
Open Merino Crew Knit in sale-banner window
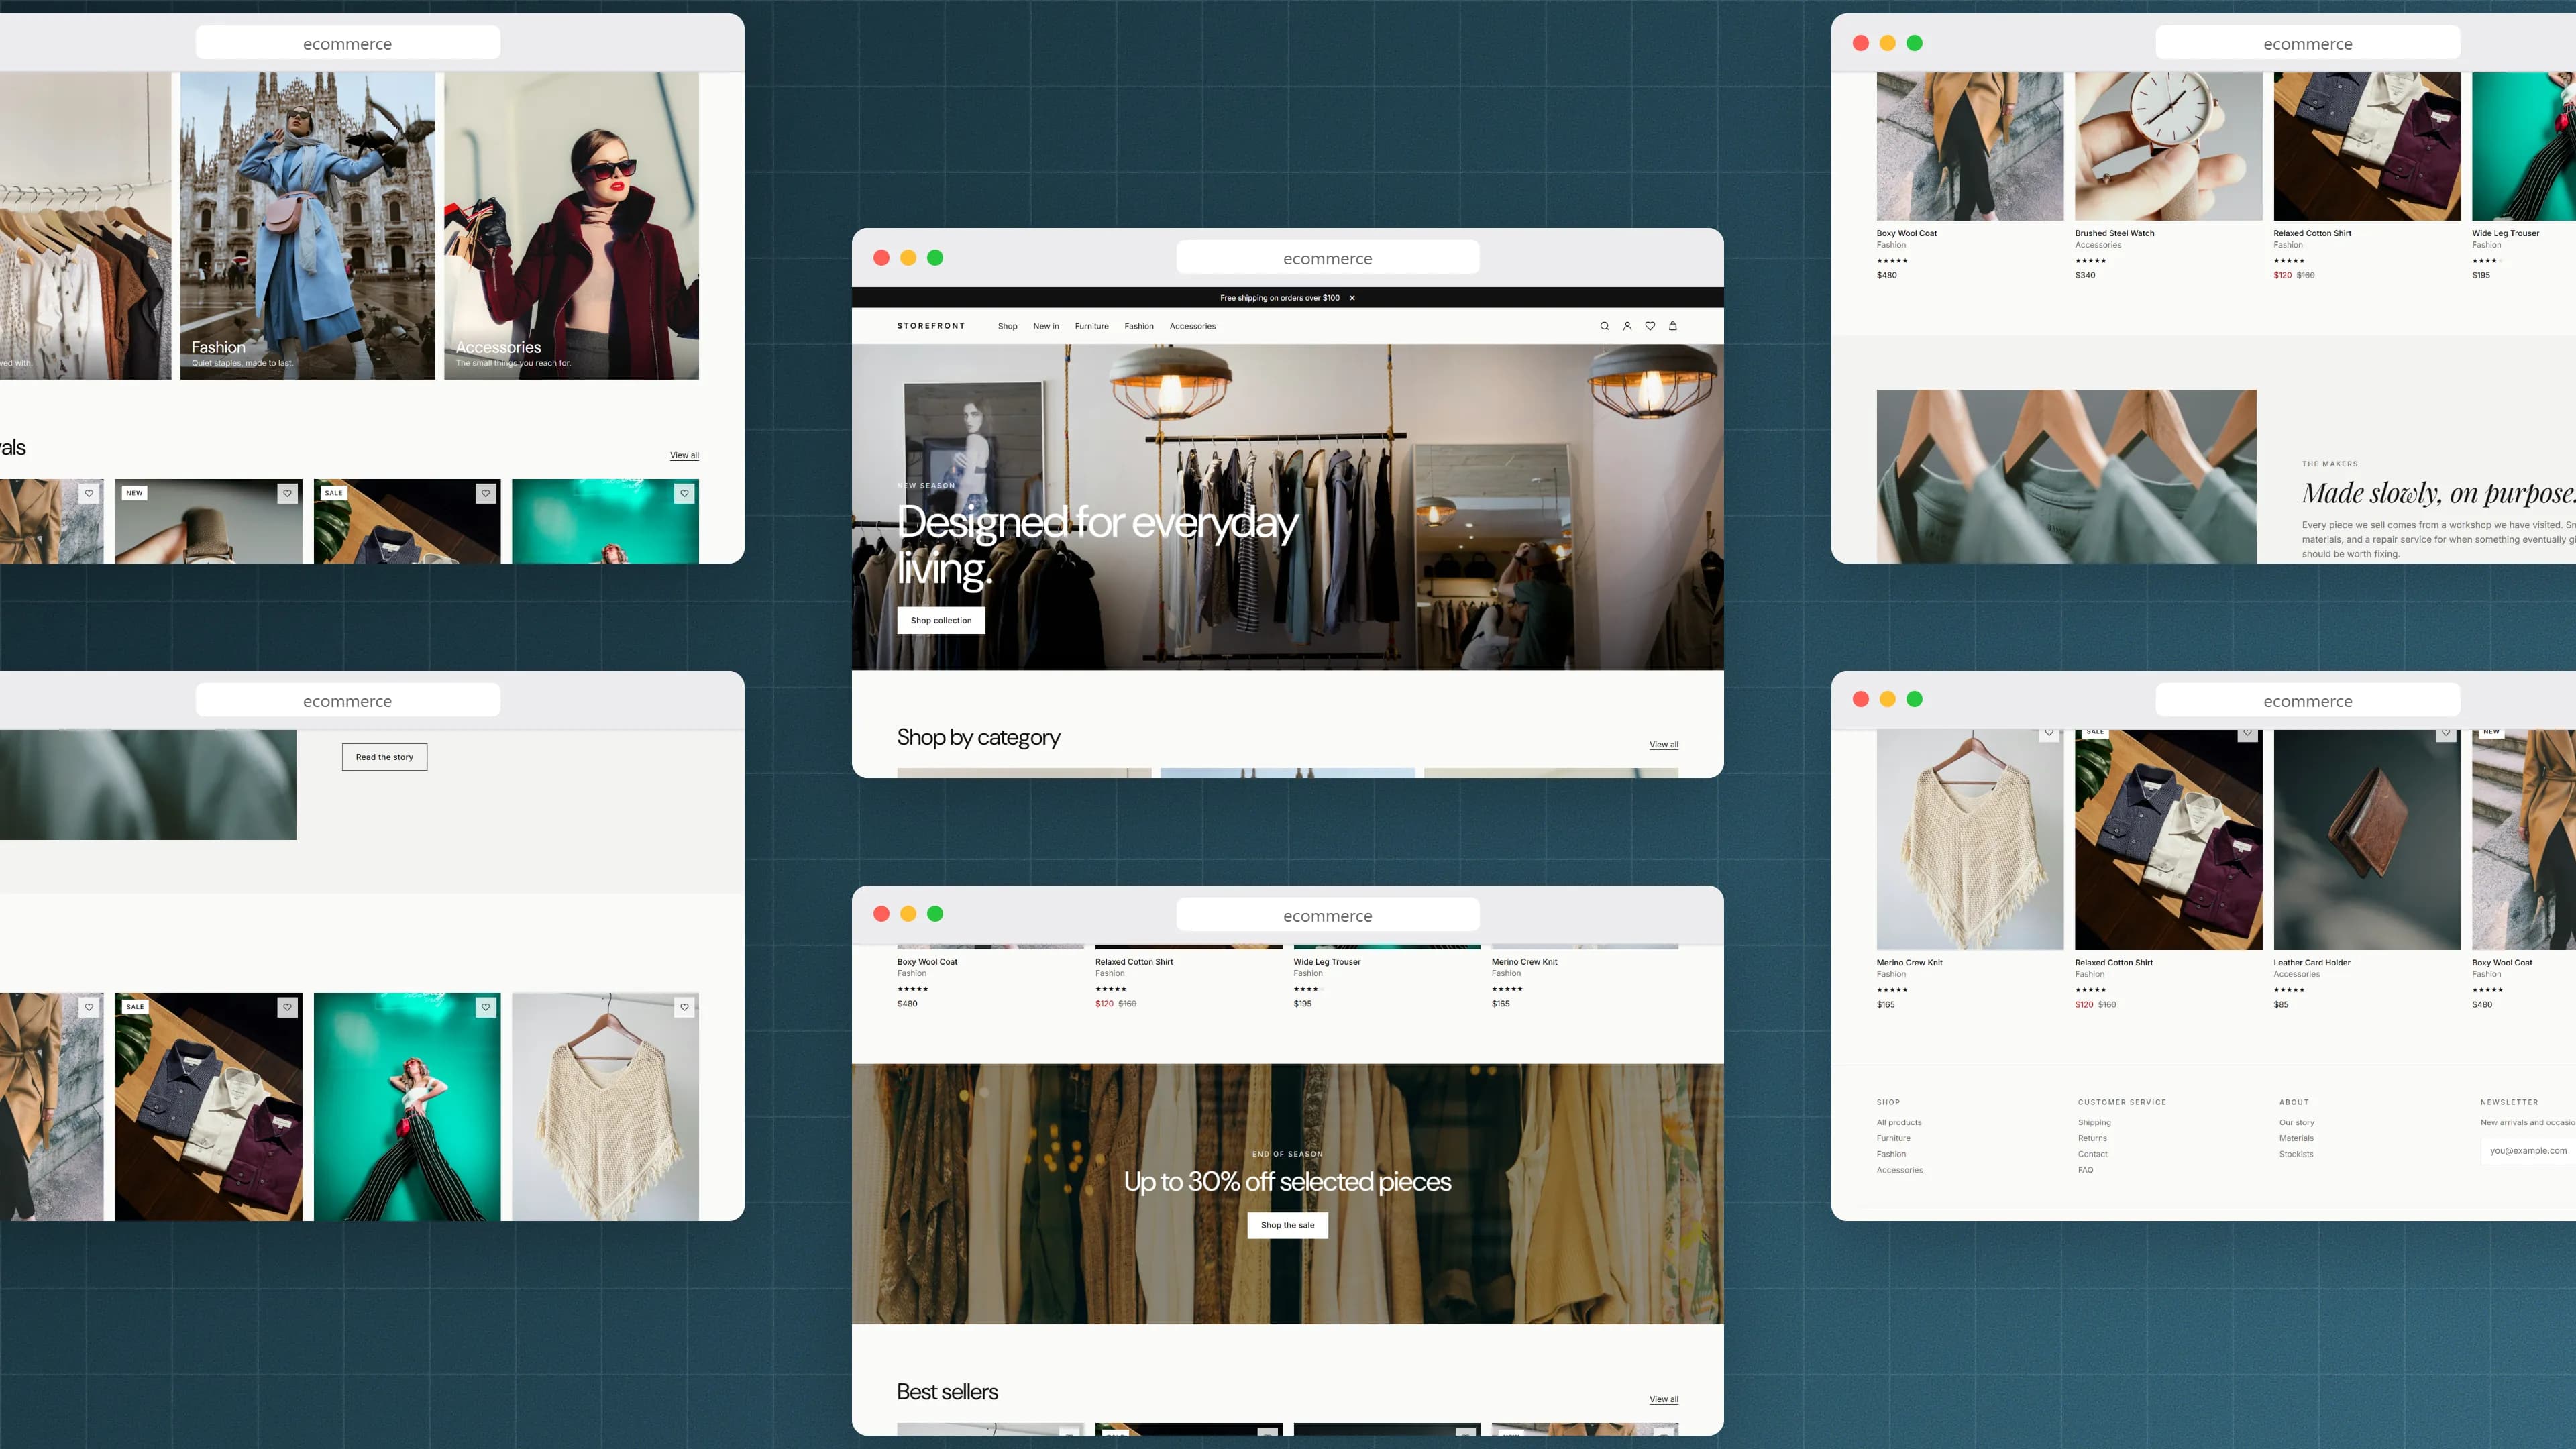[1524, 962]
